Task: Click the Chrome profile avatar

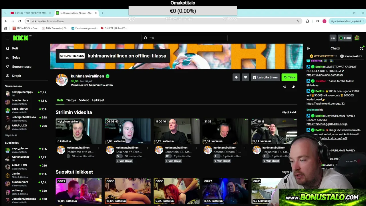Action: point(324,21)
